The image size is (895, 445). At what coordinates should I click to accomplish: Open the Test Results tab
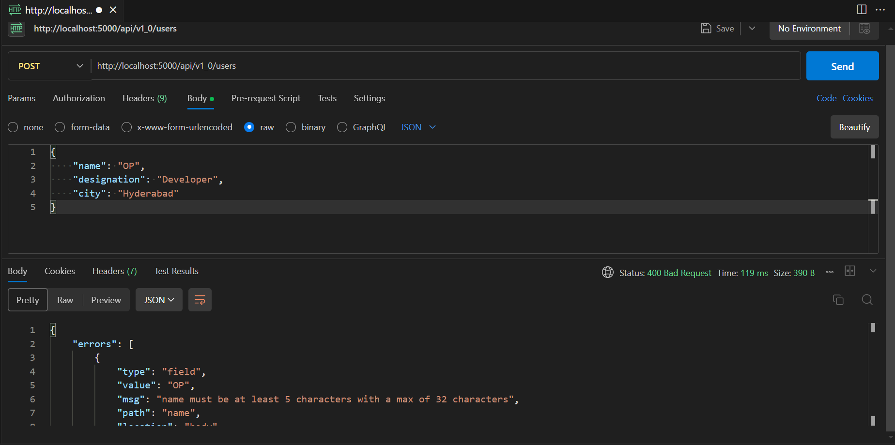176,271
